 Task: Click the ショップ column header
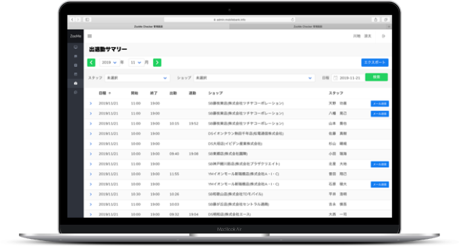[x=215, y=93]
